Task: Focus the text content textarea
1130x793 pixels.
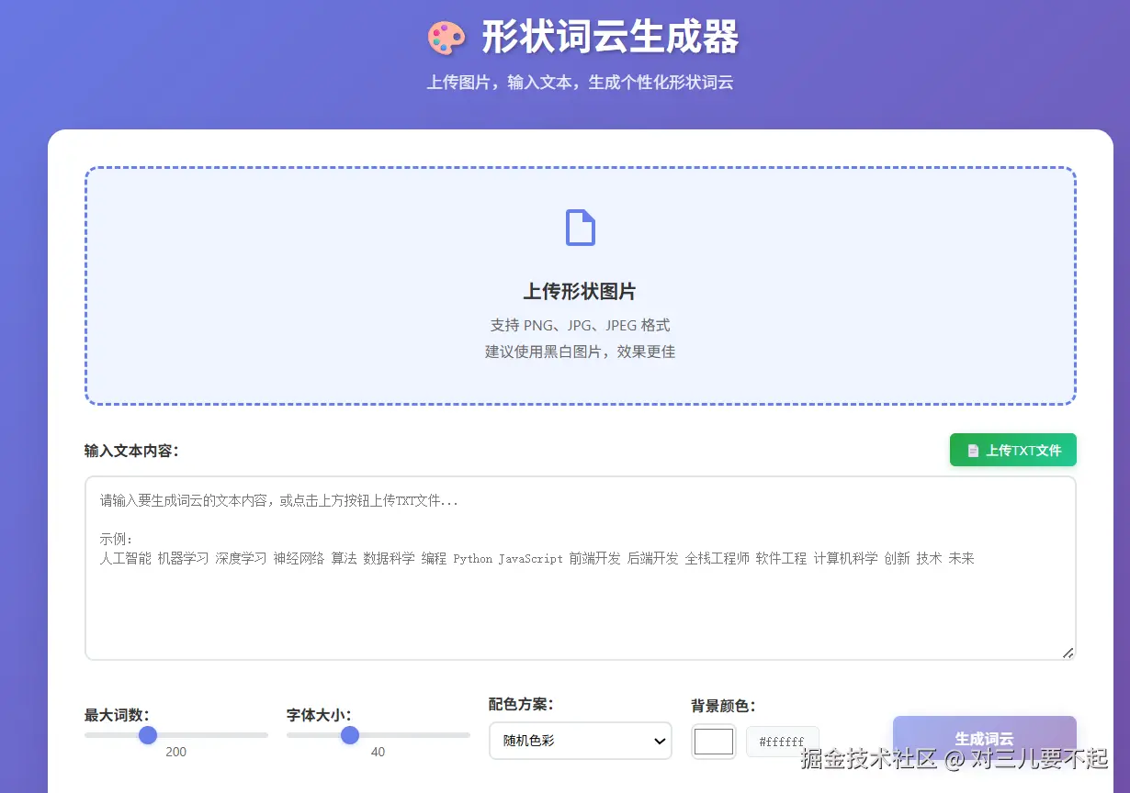Action: [580, 568]
